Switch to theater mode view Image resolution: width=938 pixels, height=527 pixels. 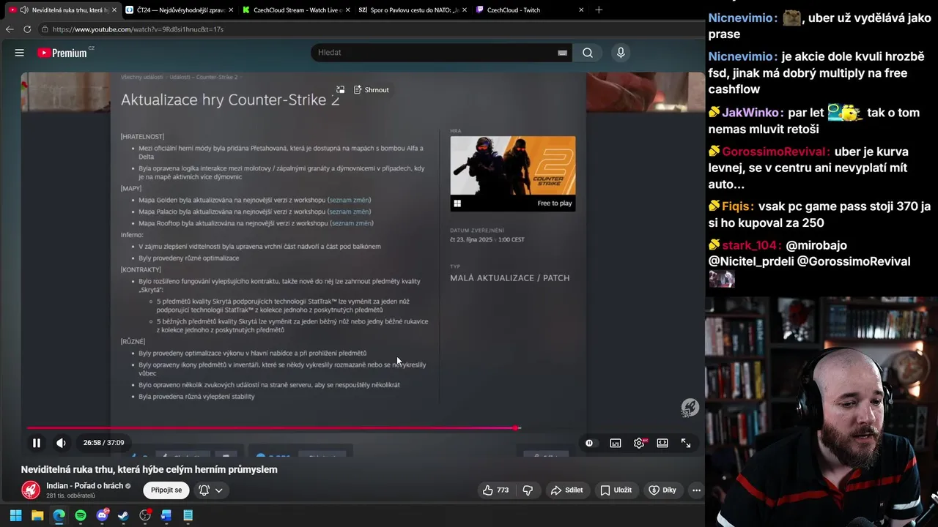point(662,443)
